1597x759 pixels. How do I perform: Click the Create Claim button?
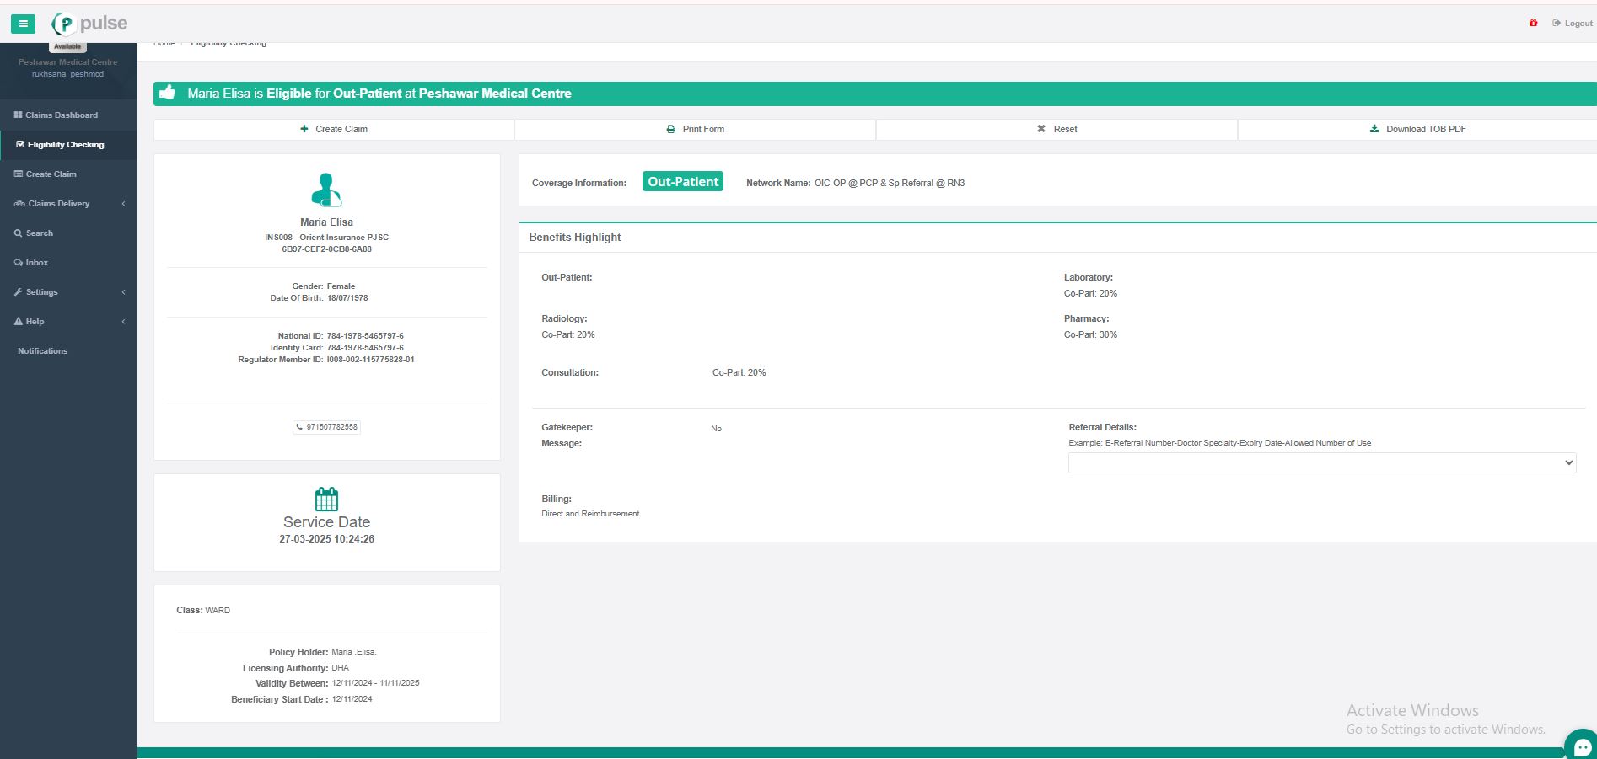(x=334, y=129)
